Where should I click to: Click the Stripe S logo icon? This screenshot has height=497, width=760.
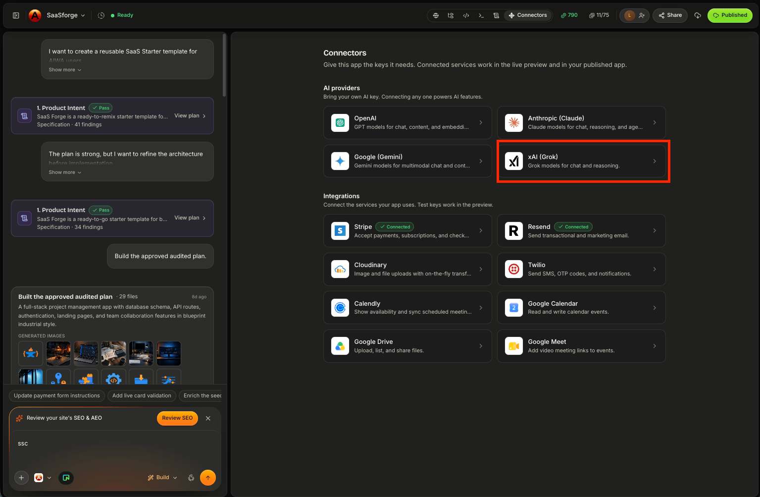coord(340,231)
